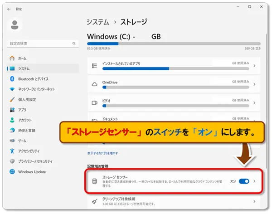The image size is (272, 214).
Task: Open the ドキュメント storage row
Action: coord(174,117)
